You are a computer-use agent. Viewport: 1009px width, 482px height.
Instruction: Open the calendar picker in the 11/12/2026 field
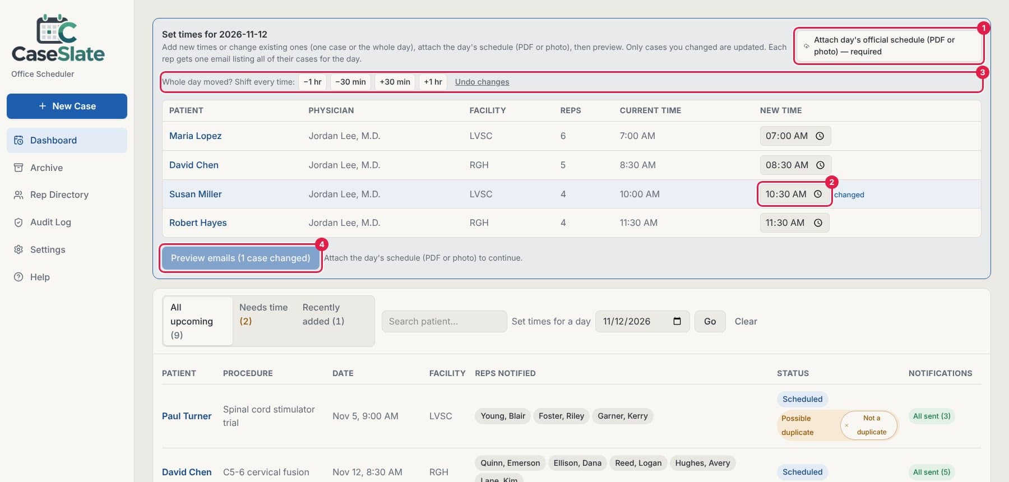click(677, 321)
